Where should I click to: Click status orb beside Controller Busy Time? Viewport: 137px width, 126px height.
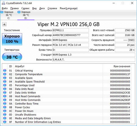tap(5, 103)
